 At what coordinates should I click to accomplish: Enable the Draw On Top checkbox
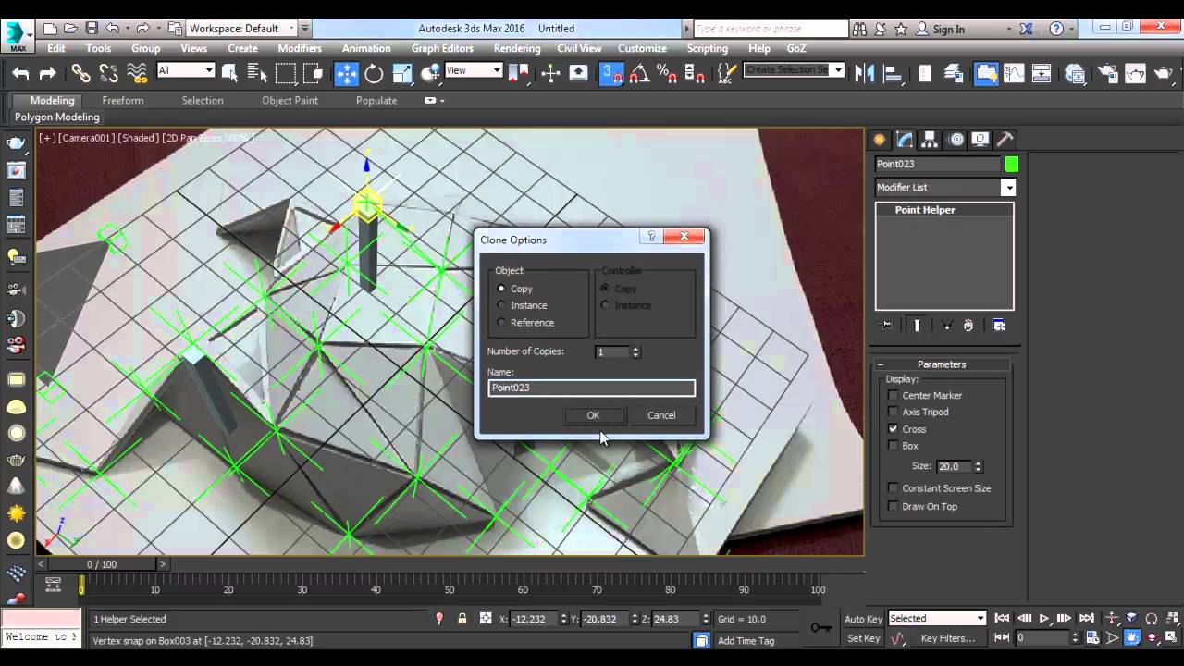[893, 507]
